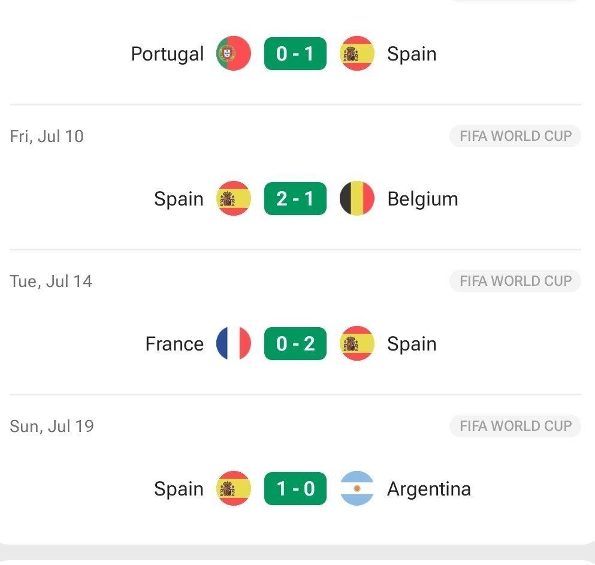The image size is (595, 565).
Task: Click Spain flag in Belgium match
Action: 233,198
